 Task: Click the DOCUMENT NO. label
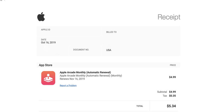(81, 50)
